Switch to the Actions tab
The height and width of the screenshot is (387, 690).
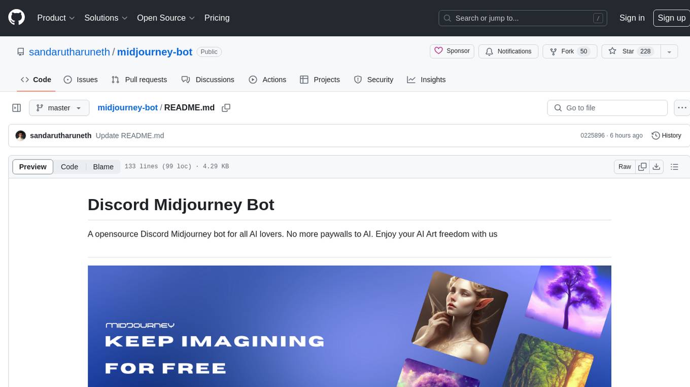point(267,80)
